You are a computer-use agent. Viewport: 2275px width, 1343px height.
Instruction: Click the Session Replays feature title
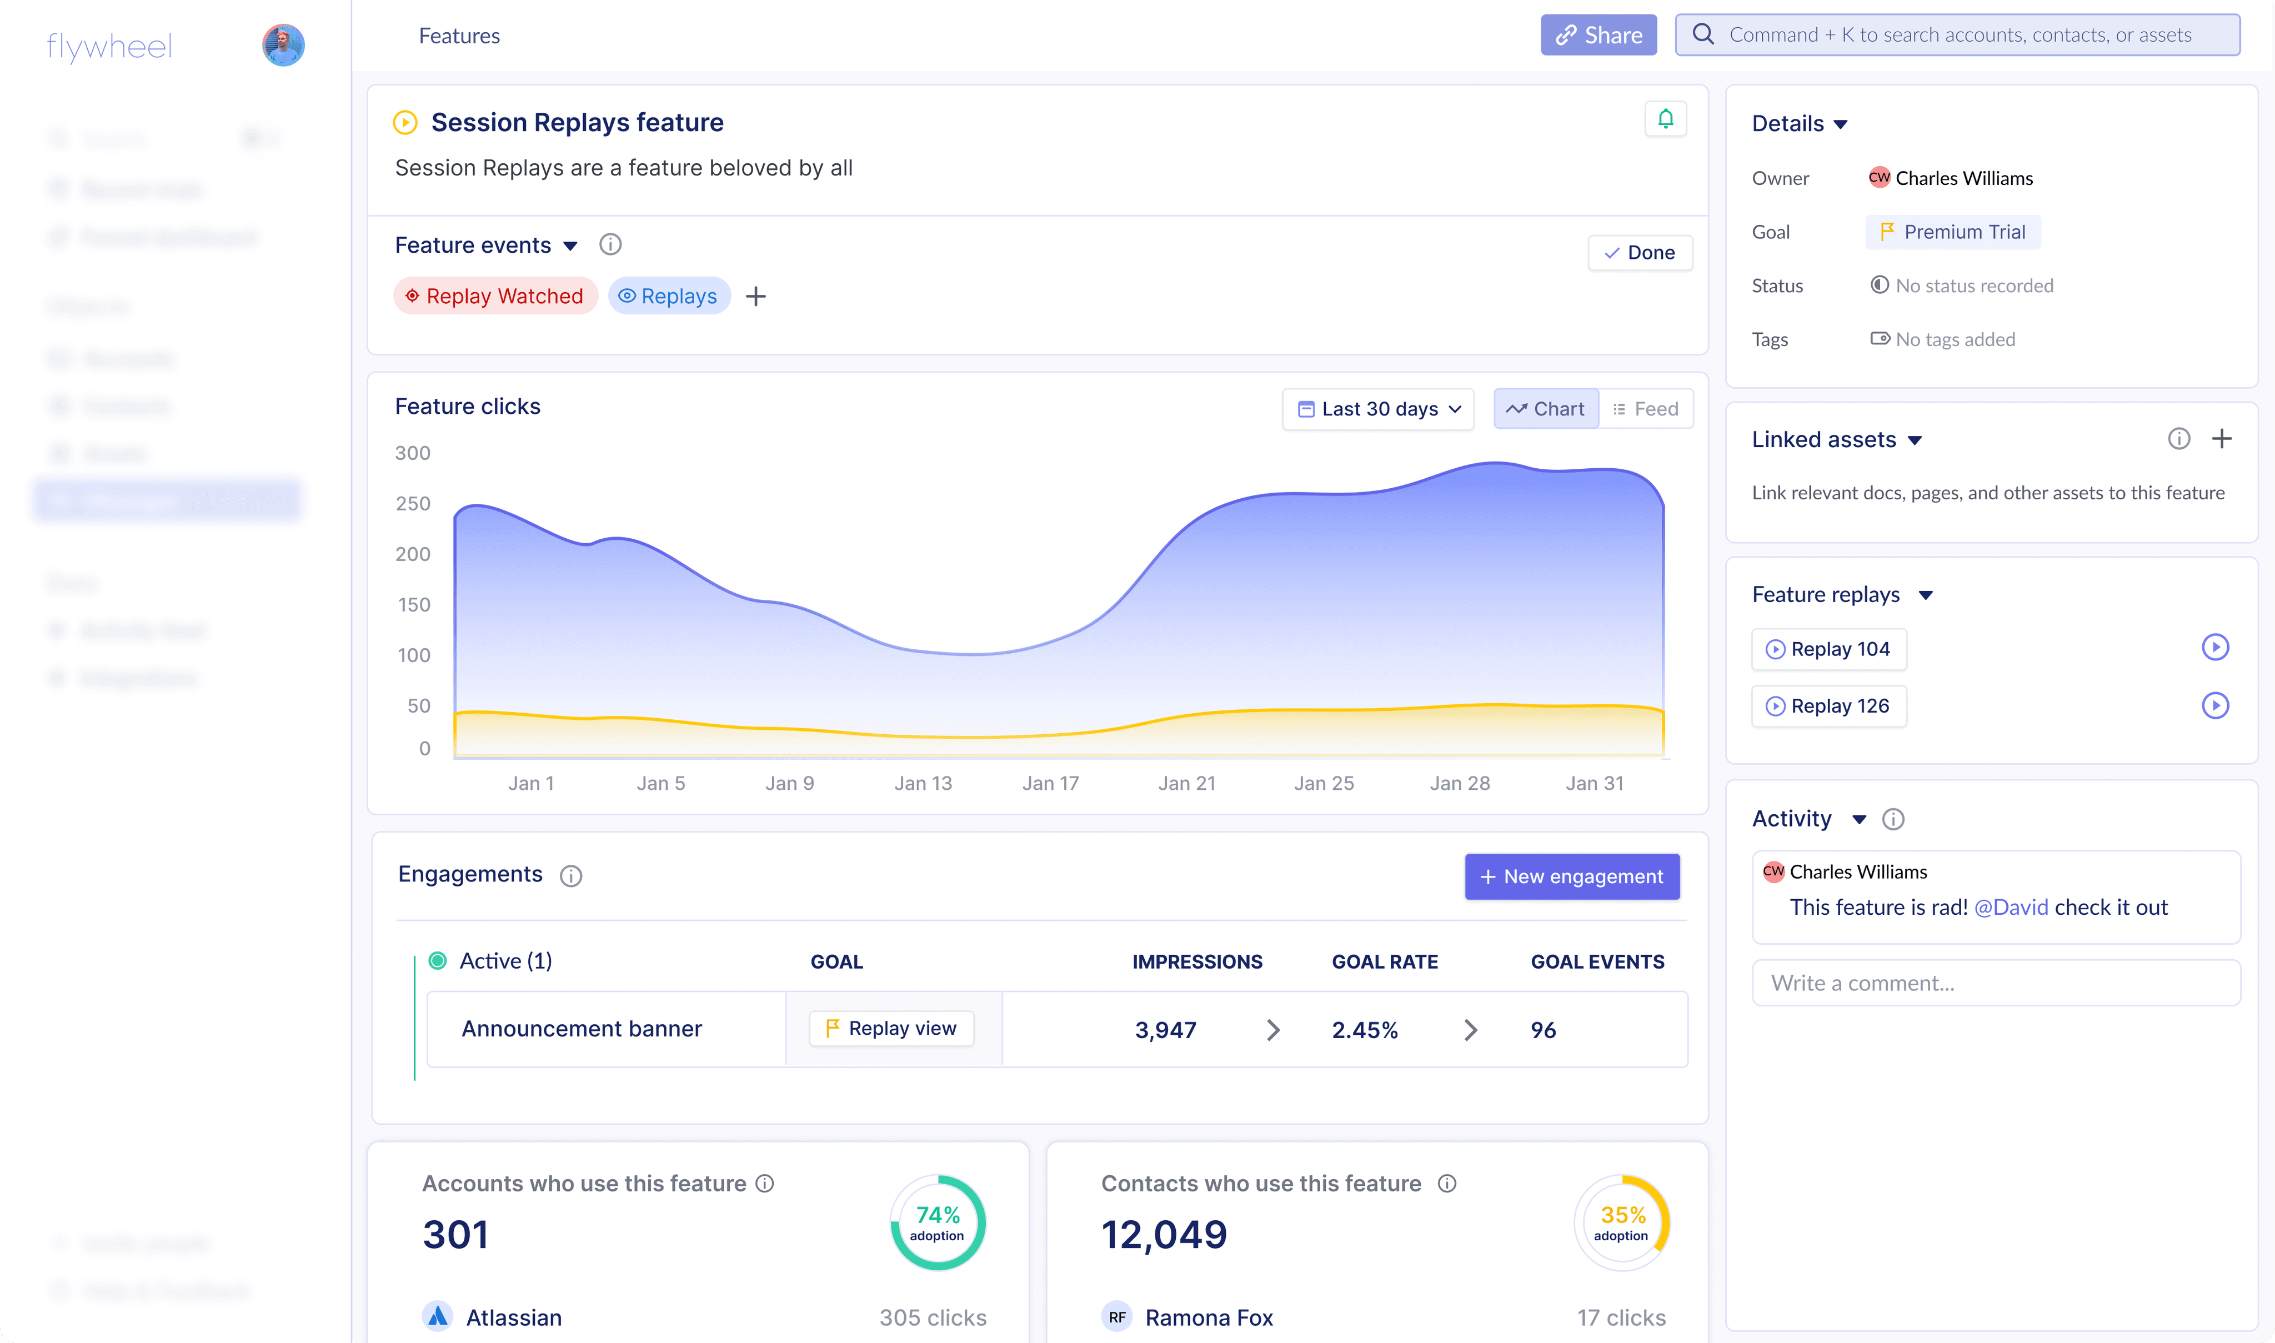(x=577, y=122)
